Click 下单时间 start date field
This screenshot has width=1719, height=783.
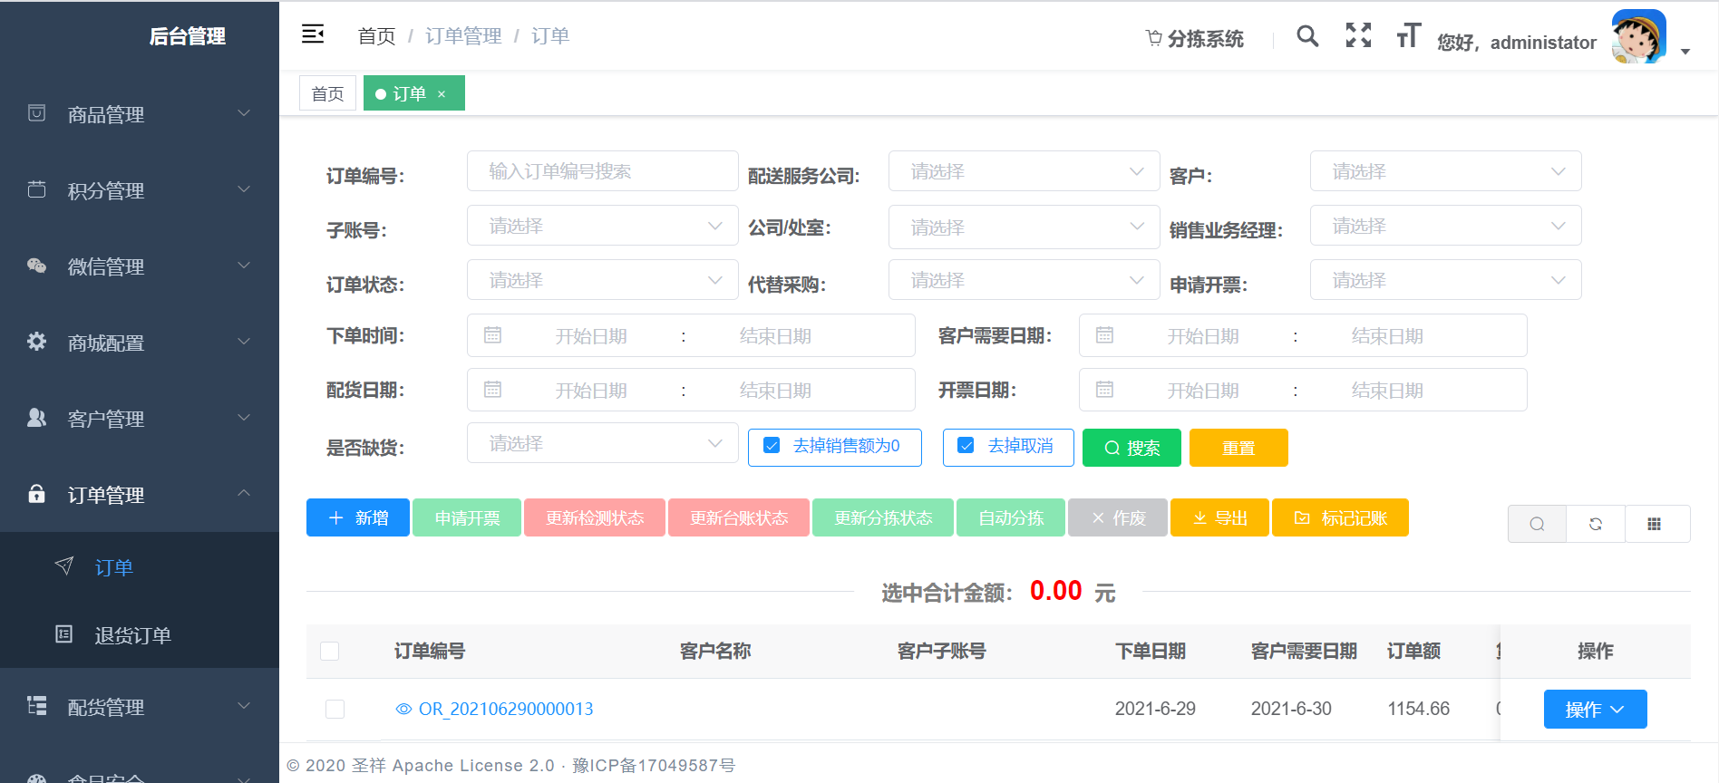coord(591,336)
